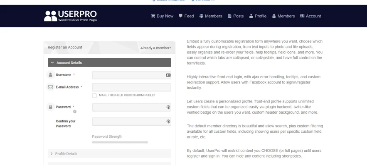The width and height of the screenshot is (367, 165).
Task: Open the Profile navigation item
Action: [x=258, y=16]
